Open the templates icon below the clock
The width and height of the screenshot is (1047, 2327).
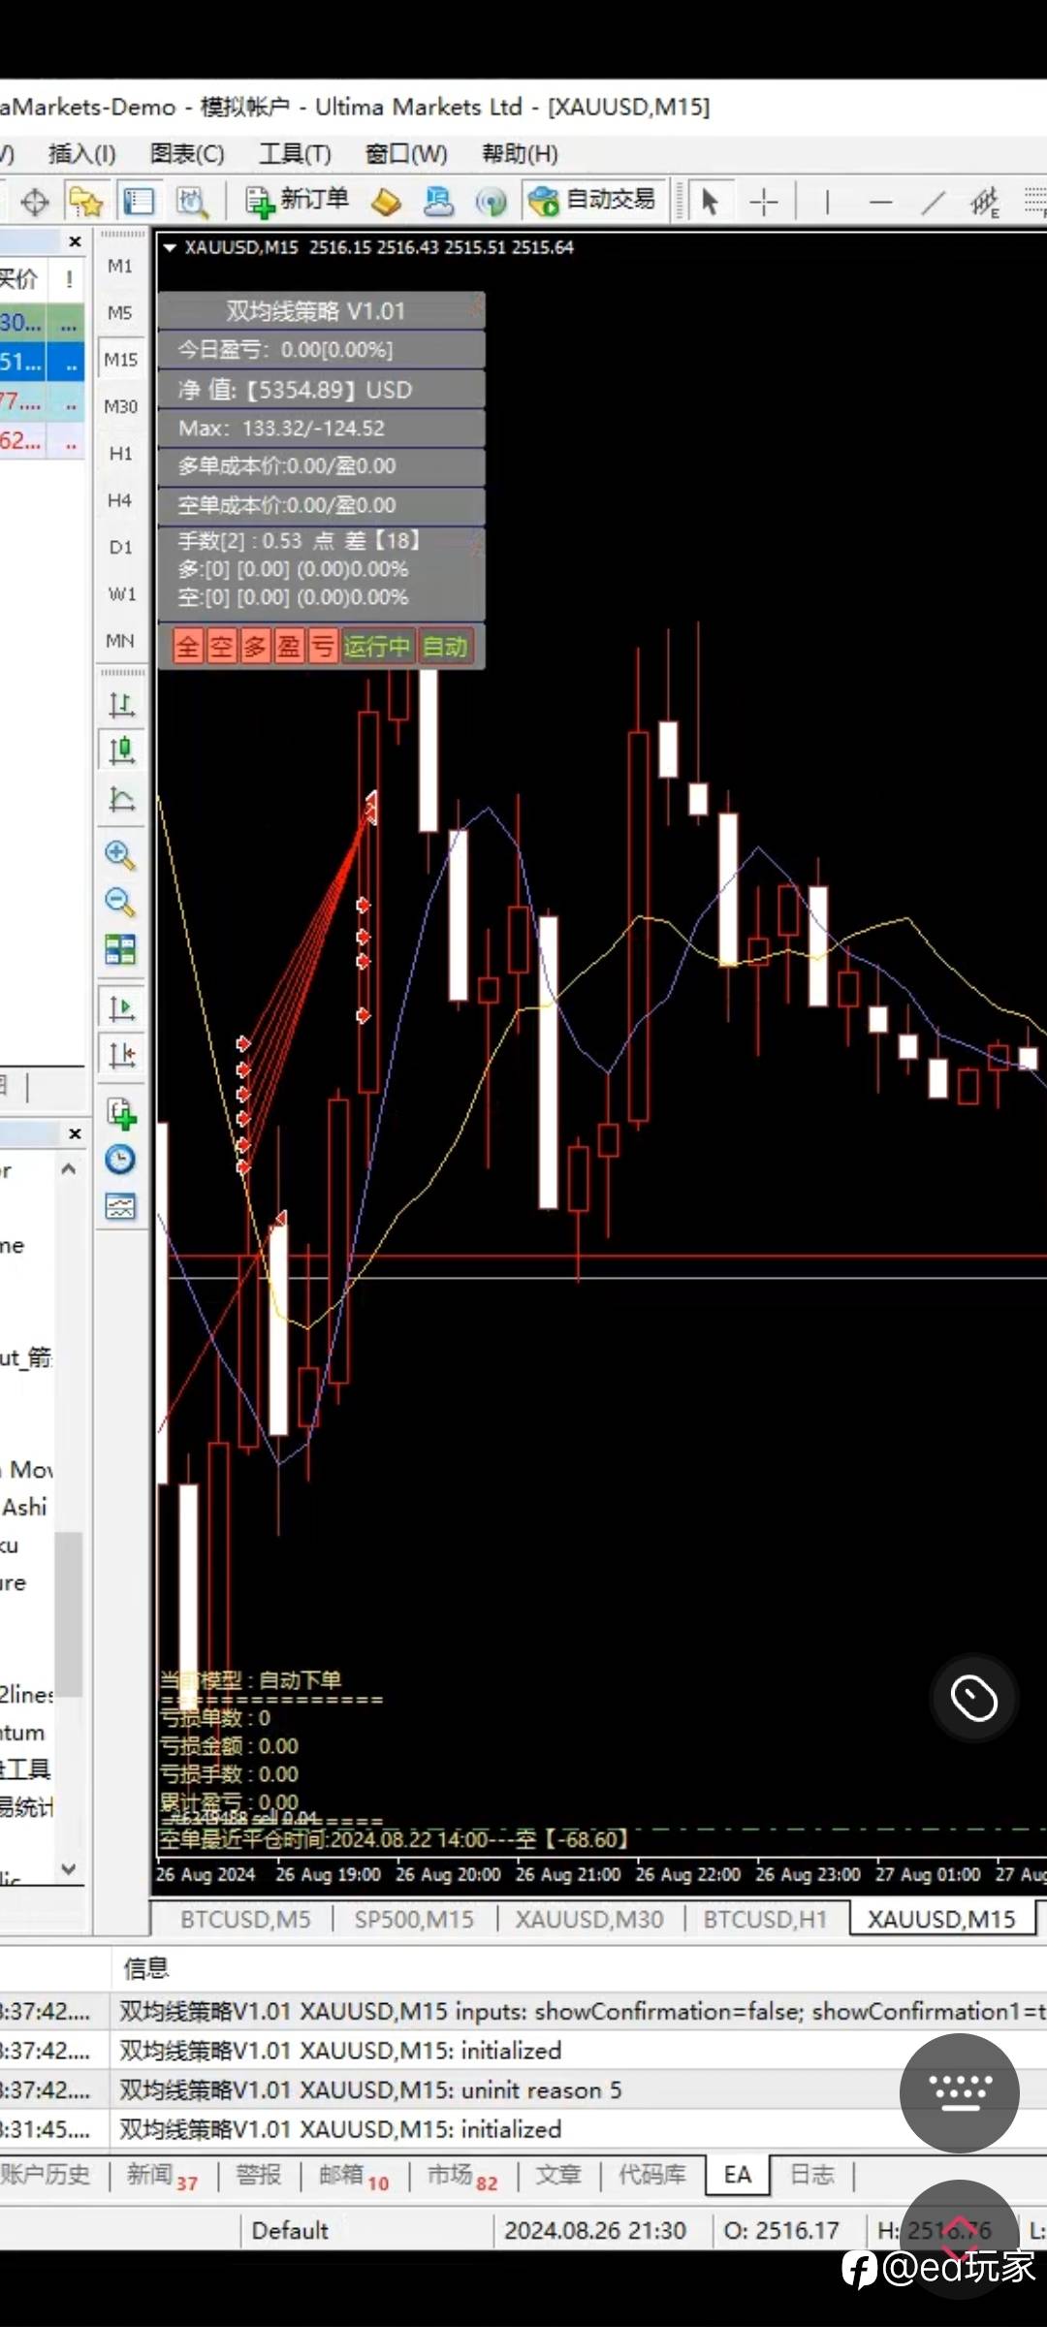(120, 1207)
